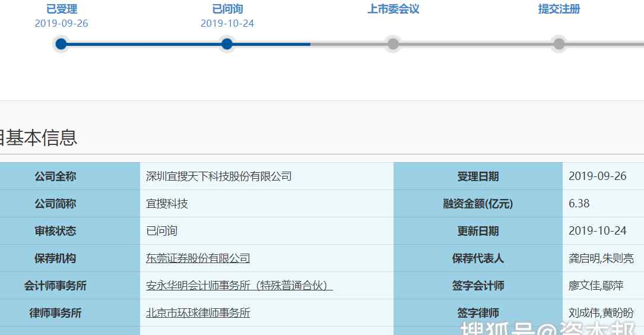Click date 2019-09-26 under 已受理

62,23
